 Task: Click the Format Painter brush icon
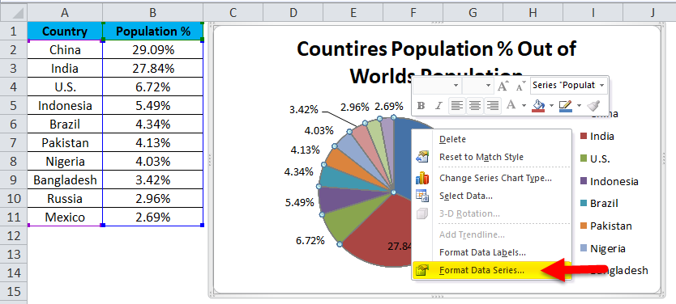point(593,105)
